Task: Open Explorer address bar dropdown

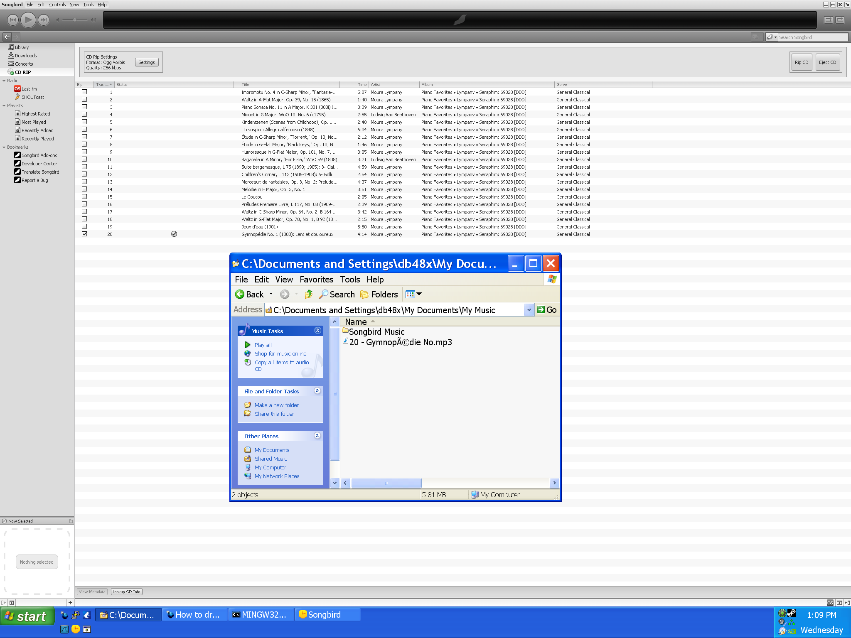Action: 529,310
